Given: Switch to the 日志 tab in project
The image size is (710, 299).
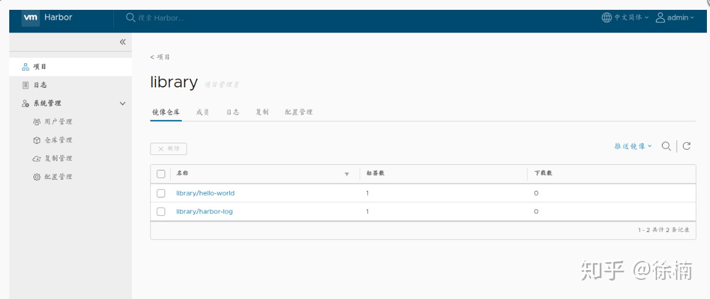Looking at the screenshot, I should (233, 112).
